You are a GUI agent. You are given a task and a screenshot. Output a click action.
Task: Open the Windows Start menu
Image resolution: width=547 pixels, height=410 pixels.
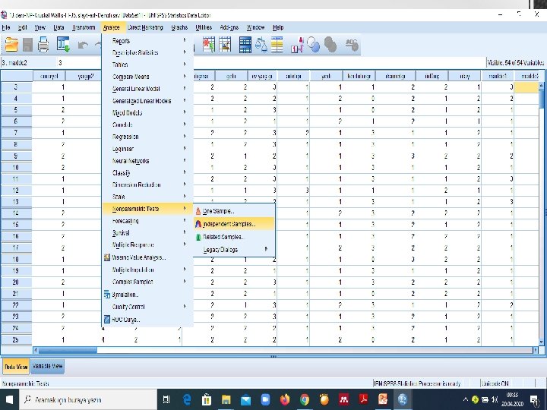[x=9, y=399]
